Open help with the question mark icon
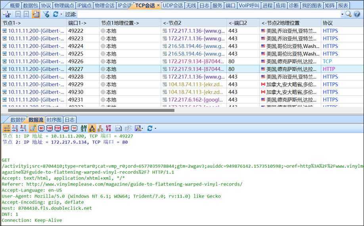The image size is (364, 226). (357, 14)
